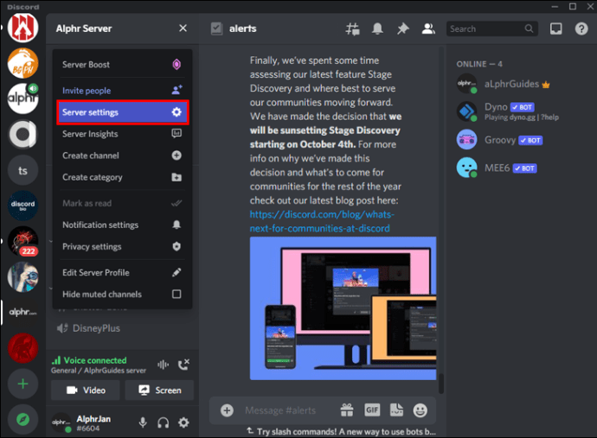Click the Search input field

click(x=486, y=29)
